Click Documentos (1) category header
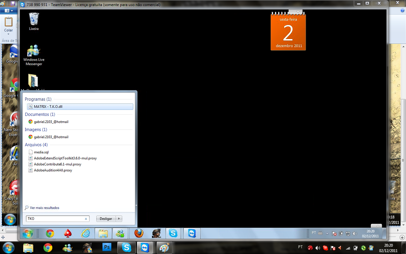Screen dimensions: 406x254 (x=40, y=114)
